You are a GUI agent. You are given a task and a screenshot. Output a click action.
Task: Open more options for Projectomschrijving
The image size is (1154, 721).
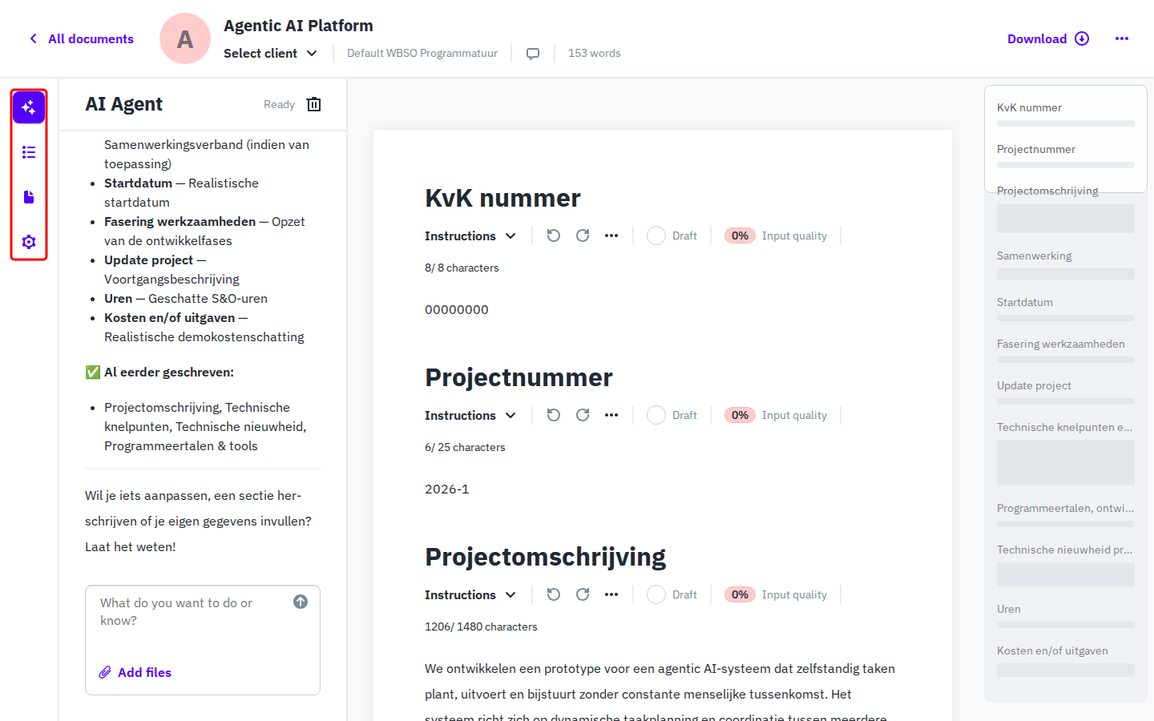click(x=611, y=594)
